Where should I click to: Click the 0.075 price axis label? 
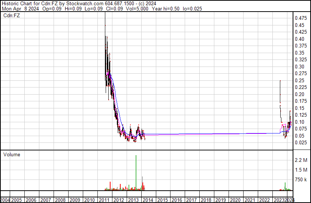click(x=301, y=129)
